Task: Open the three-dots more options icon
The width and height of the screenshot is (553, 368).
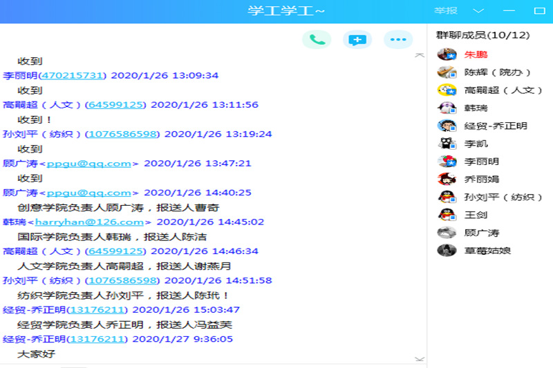Action: coord(397,39)
